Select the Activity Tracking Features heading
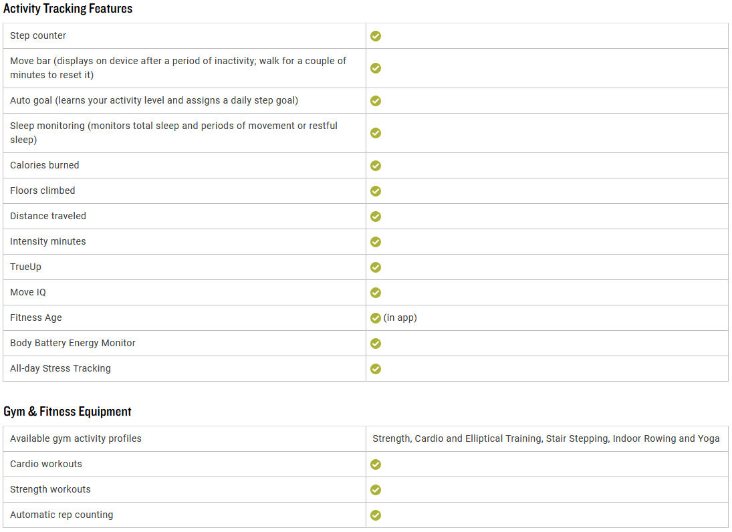732x532 pixels. coord(68,9)
